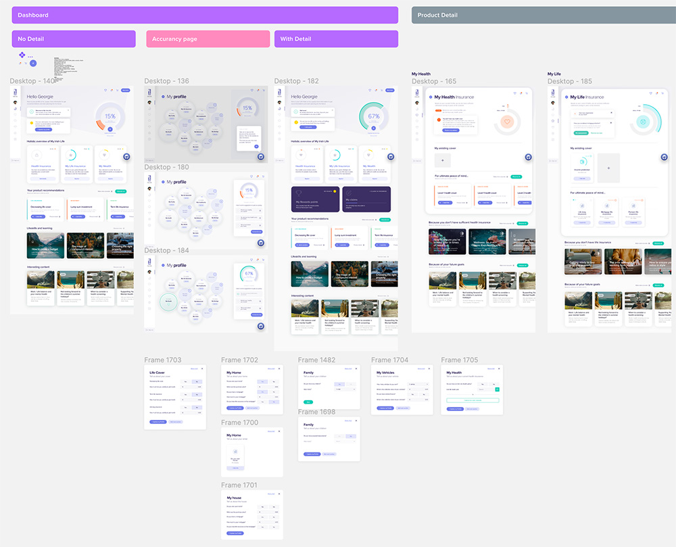676x547 pixels.
Task: Click the green Next button in Frame 1482
Action: click(308, 402)
